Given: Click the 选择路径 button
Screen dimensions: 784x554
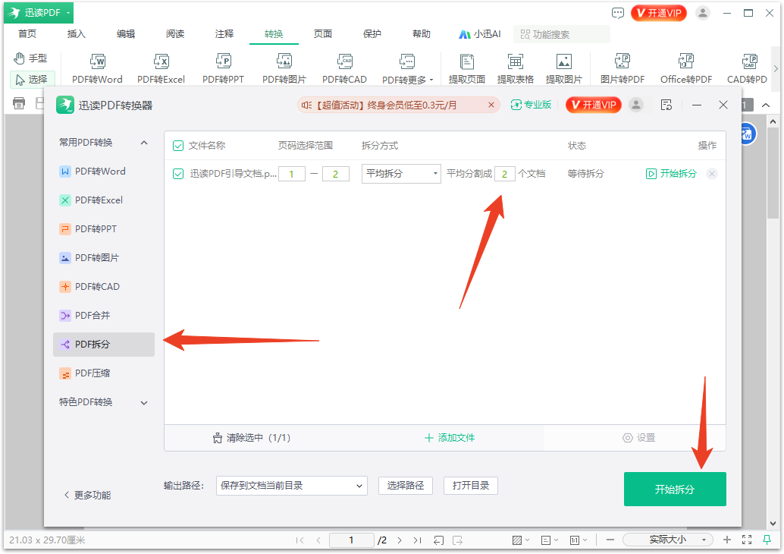Looking at the screenshot, I should point(406,486).
